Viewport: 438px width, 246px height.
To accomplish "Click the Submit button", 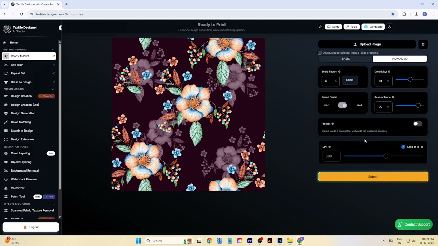I will click(x=373, y=177).
